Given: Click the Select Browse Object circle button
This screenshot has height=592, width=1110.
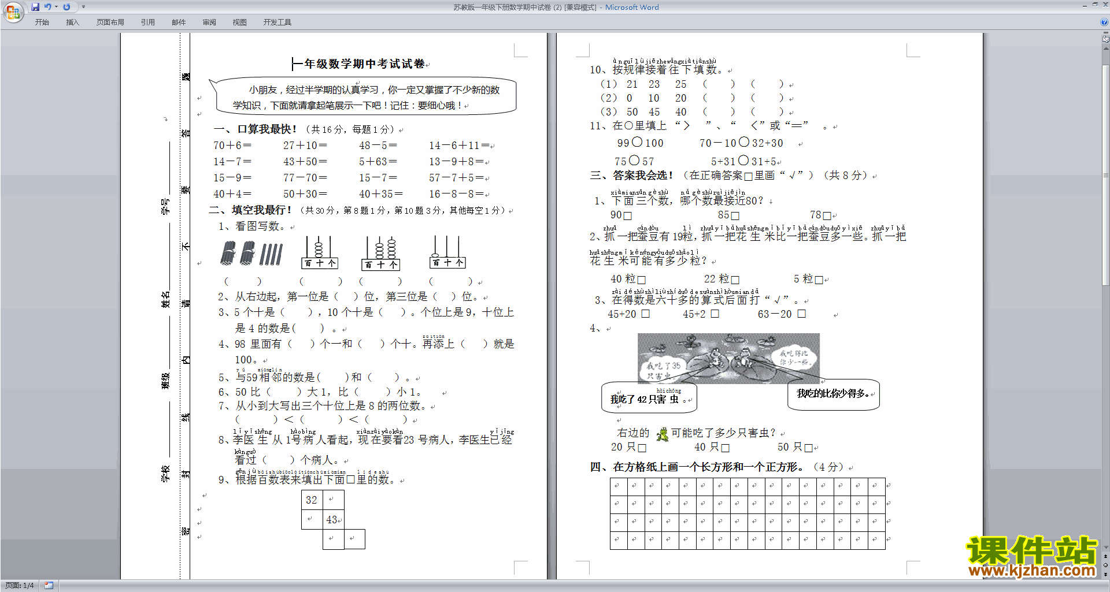Looking at the screenshot, I should click(x=1106, y=565).
